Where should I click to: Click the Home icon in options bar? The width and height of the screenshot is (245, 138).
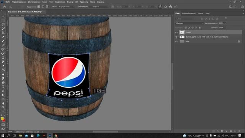point(5,7)
